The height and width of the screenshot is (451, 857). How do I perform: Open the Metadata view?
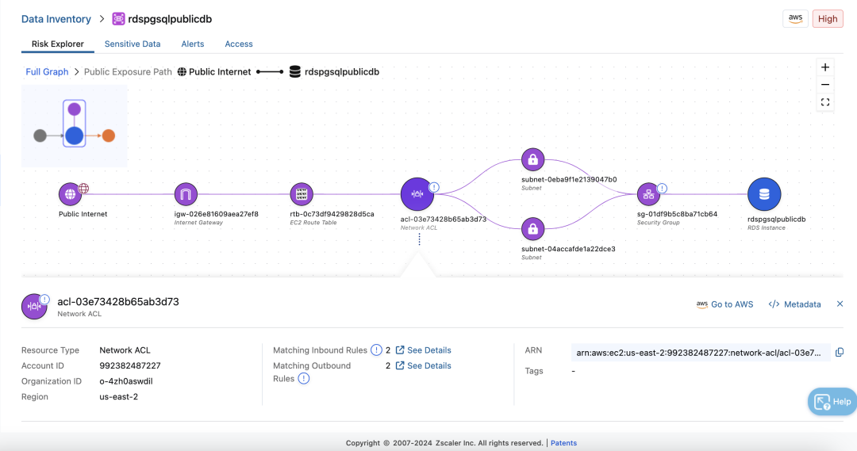coord(794,304)
